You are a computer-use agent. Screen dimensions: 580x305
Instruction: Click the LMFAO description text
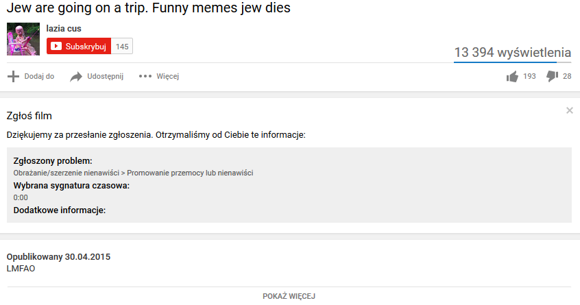pos(21,269)
